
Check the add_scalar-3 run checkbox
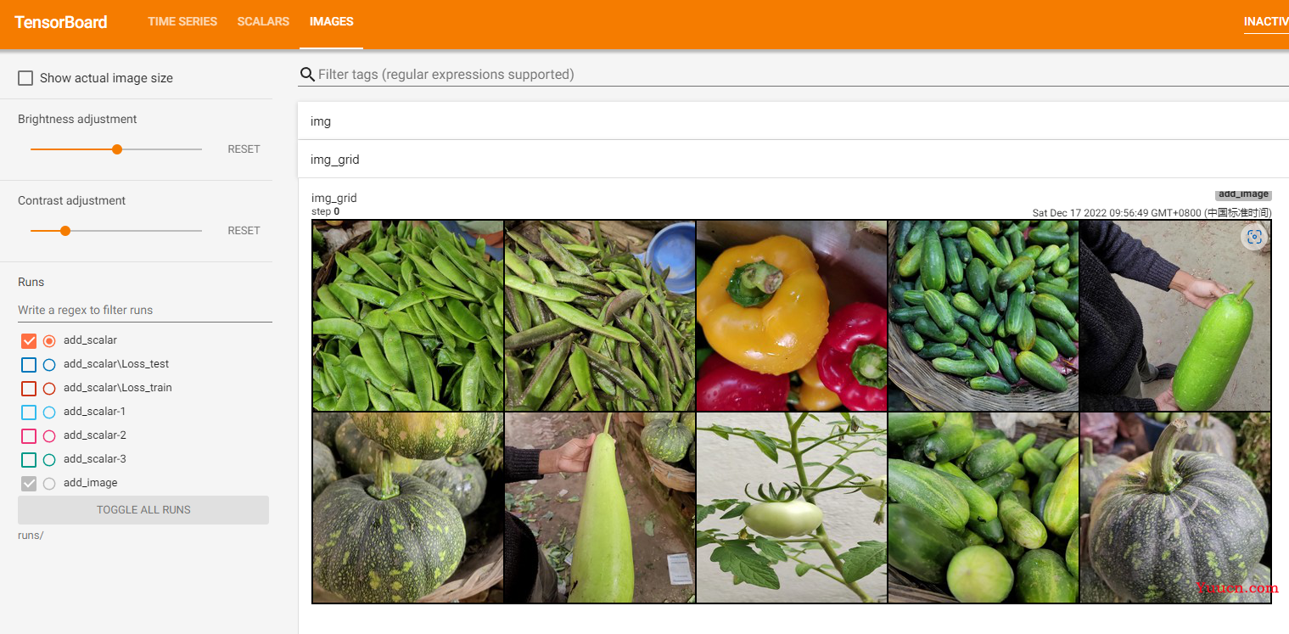pyautogui.click(x=29, y=460)
